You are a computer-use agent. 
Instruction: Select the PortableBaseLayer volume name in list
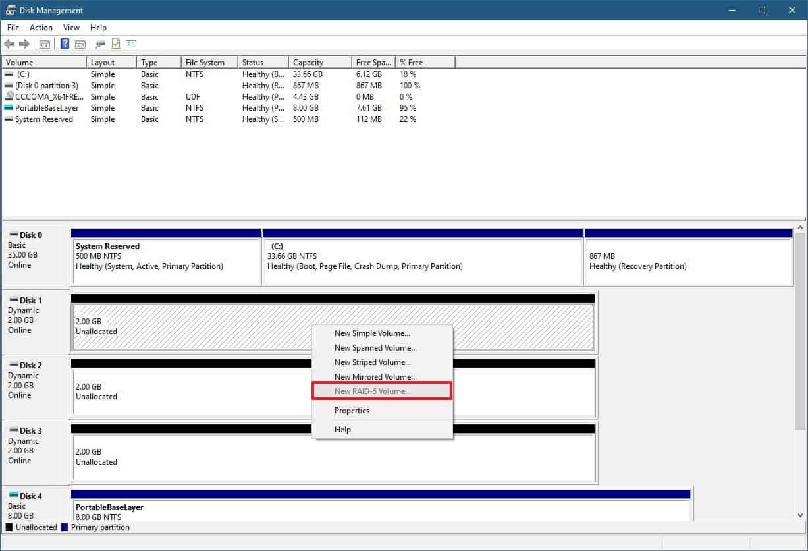[x=47, y=108]
